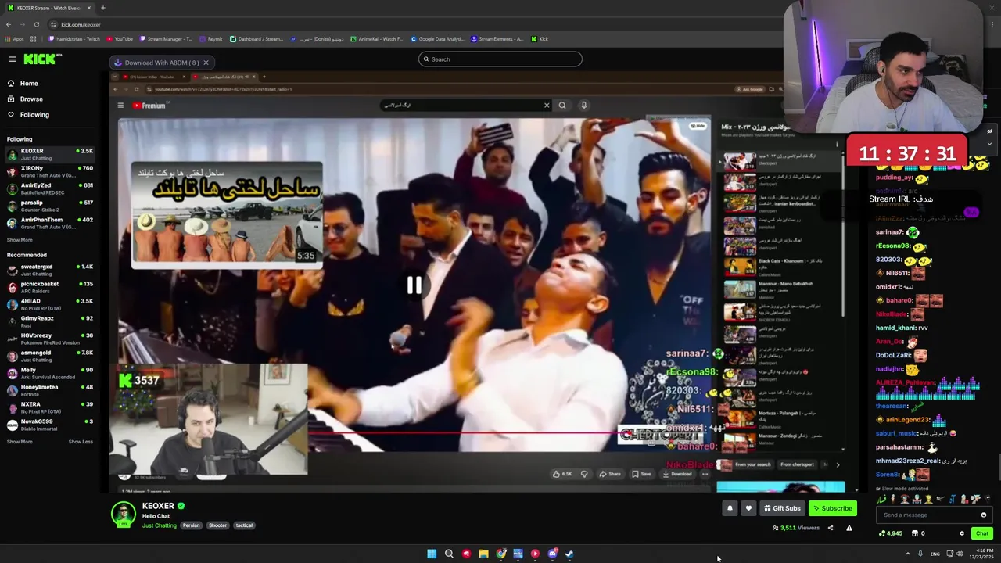Select AmirPhanThom channel in Following list
1001x563 pixels.
pyautogui.click(x=49, y=223)
